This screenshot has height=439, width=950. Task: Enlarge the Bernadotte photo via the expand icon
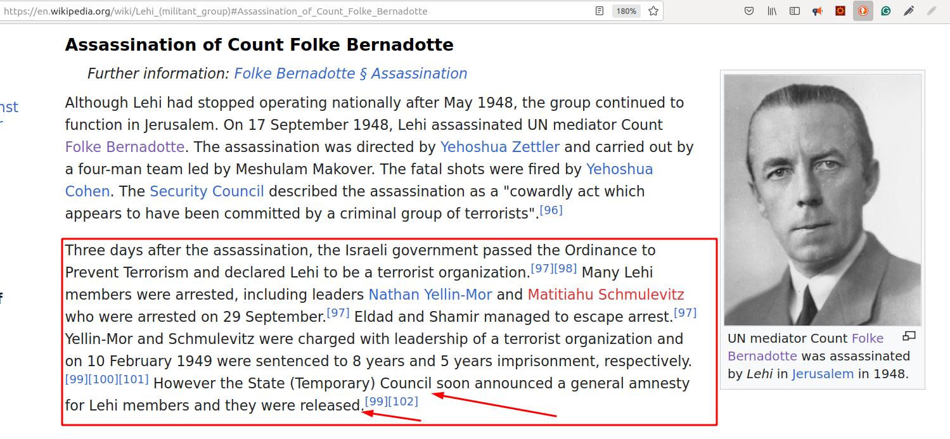909,336
